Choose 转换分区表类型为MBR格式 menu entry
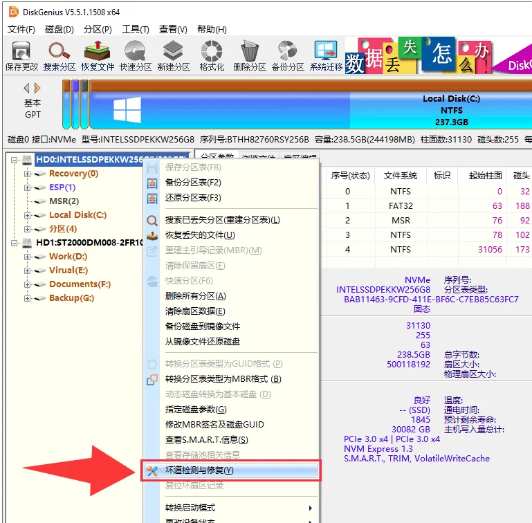 (x=231, y=378)
